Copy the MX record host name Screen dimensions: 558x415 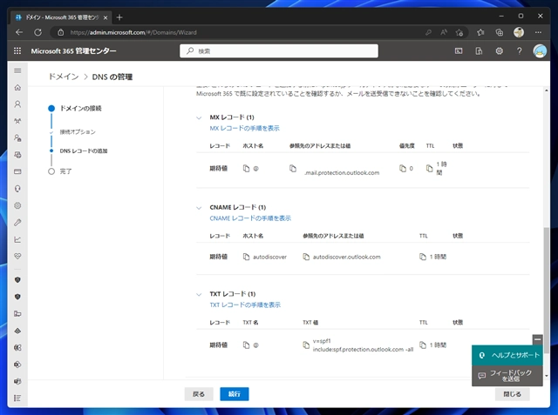(246, 167)
